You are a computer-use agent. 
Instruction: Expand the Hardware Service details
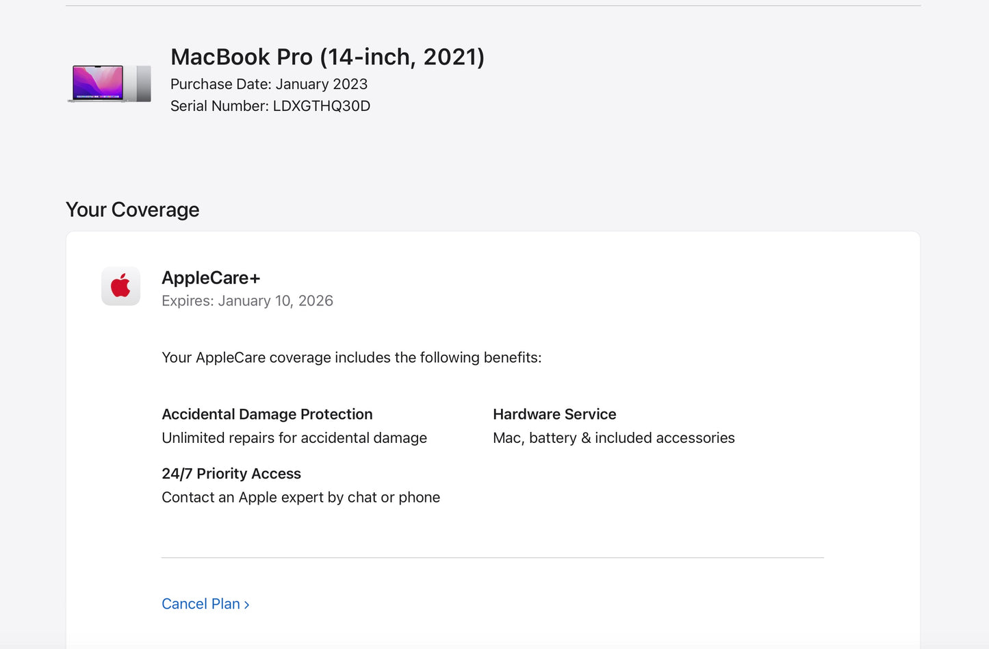pyautogui.click(x=554, y=414)
